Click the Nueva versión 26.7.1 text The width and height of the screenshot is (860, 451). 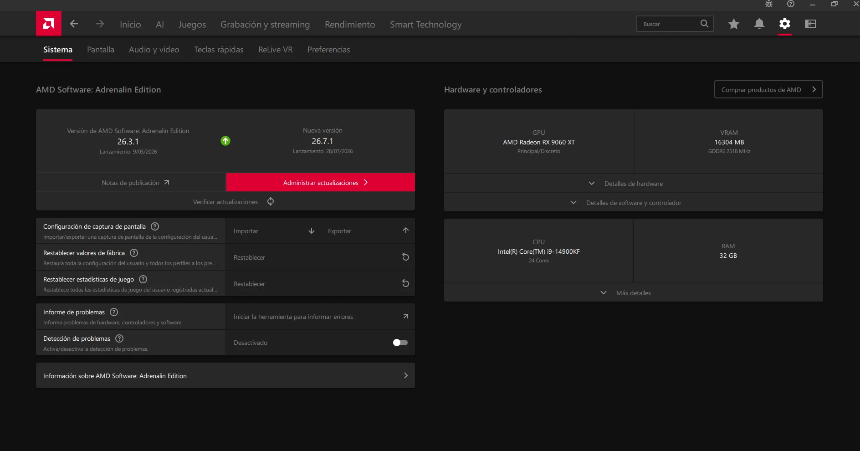point(322,141)
